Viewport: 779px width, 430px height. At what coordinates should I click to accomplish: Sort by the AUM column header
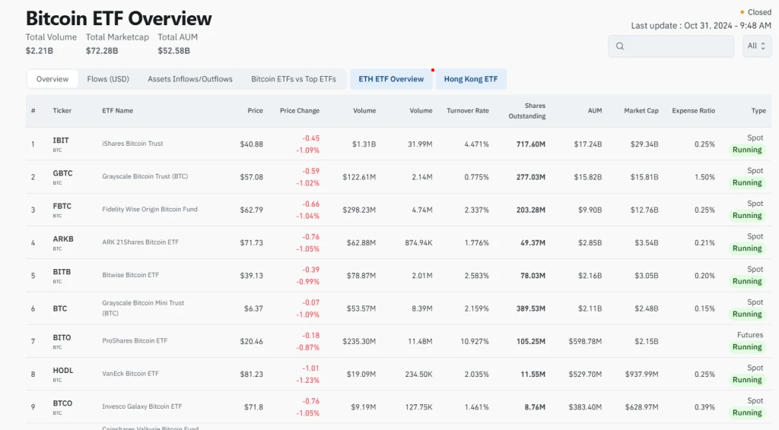click(x=594, y=111)
